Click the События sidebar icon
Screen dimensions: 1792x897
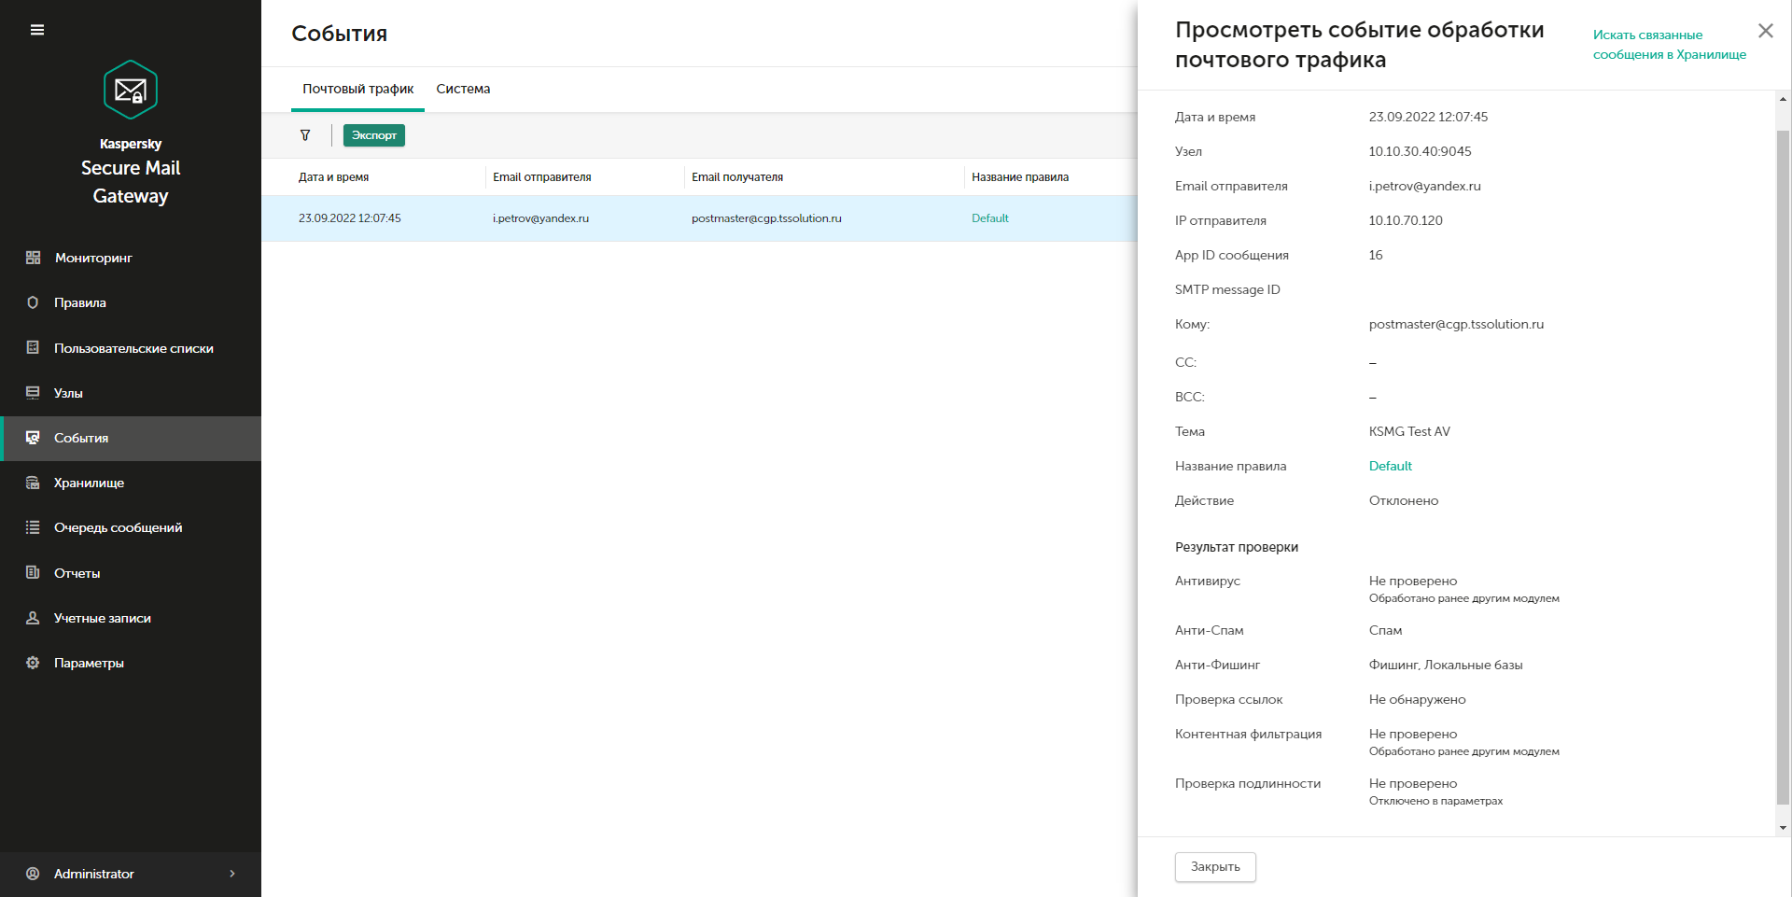[33, 438]
